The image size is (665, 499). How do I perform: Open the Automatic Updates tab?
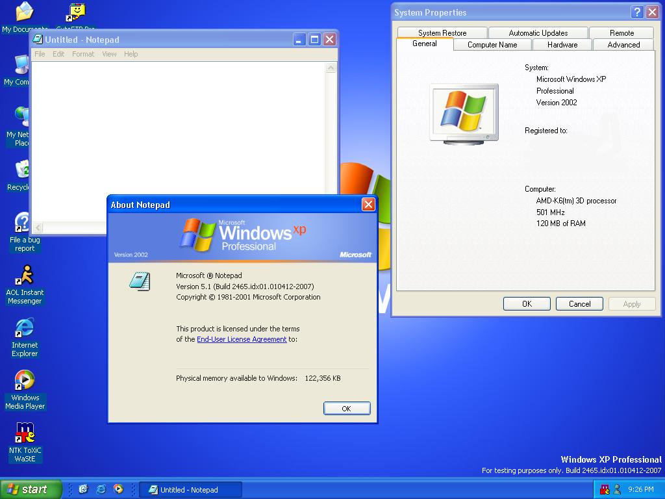point(538,32)
